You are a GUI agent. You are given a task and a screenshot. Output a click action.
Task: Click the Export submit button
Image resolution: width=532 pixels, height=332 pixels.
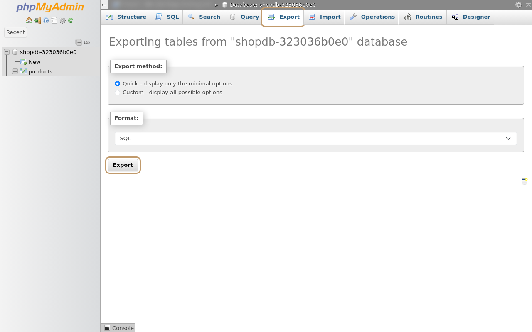(123, 165)
